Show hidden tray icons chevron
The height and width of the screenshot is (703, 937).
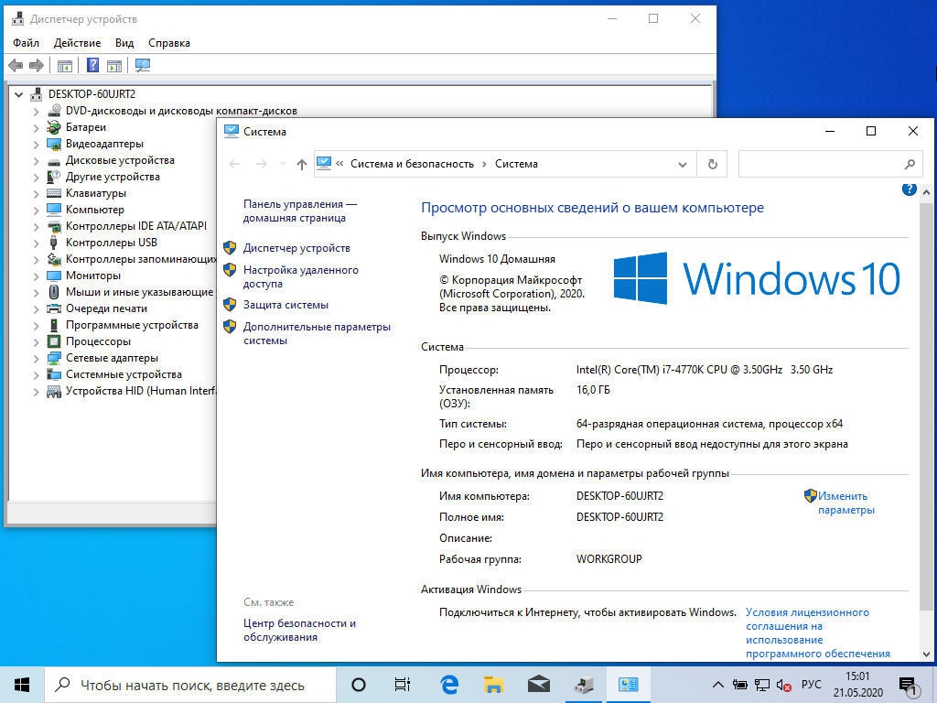tap(718, 685)
